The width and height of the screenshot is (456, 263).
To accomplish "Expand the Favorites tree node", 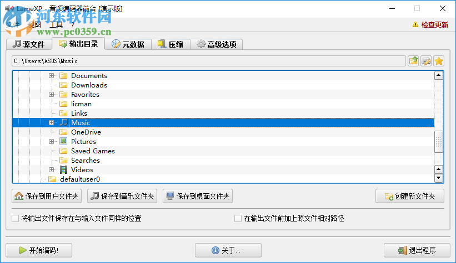I will (x=52, y=95).
